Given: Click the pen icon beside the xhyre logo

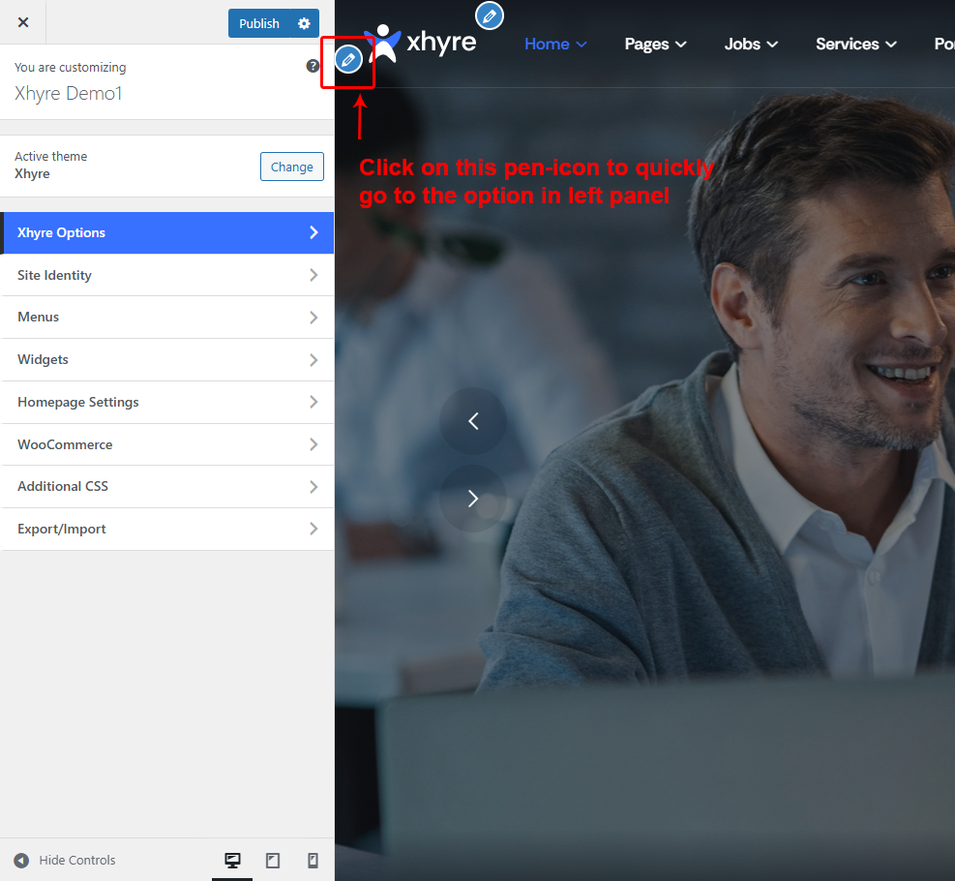Looking at the screenshot, I should (348, 60).
